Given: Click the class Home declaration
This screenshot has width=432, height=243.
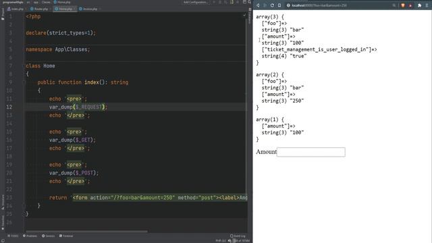Looking at the screenshot, I should [x=40, y=66].
